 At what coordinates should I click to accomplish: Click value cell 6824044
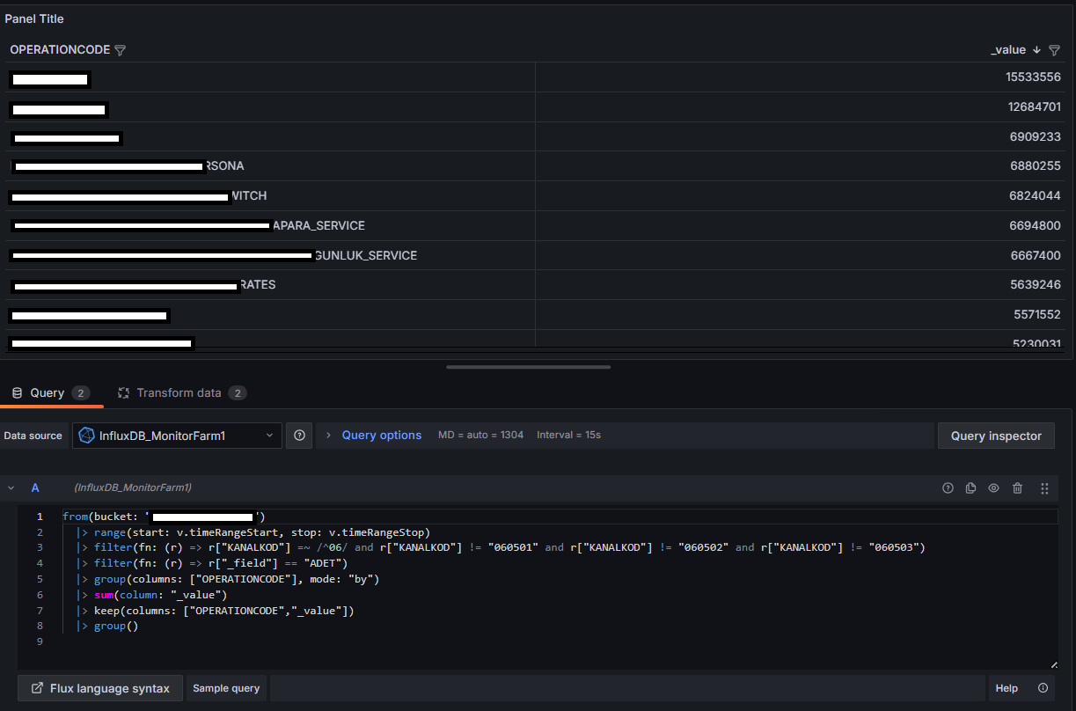[x=1036, y=195]
